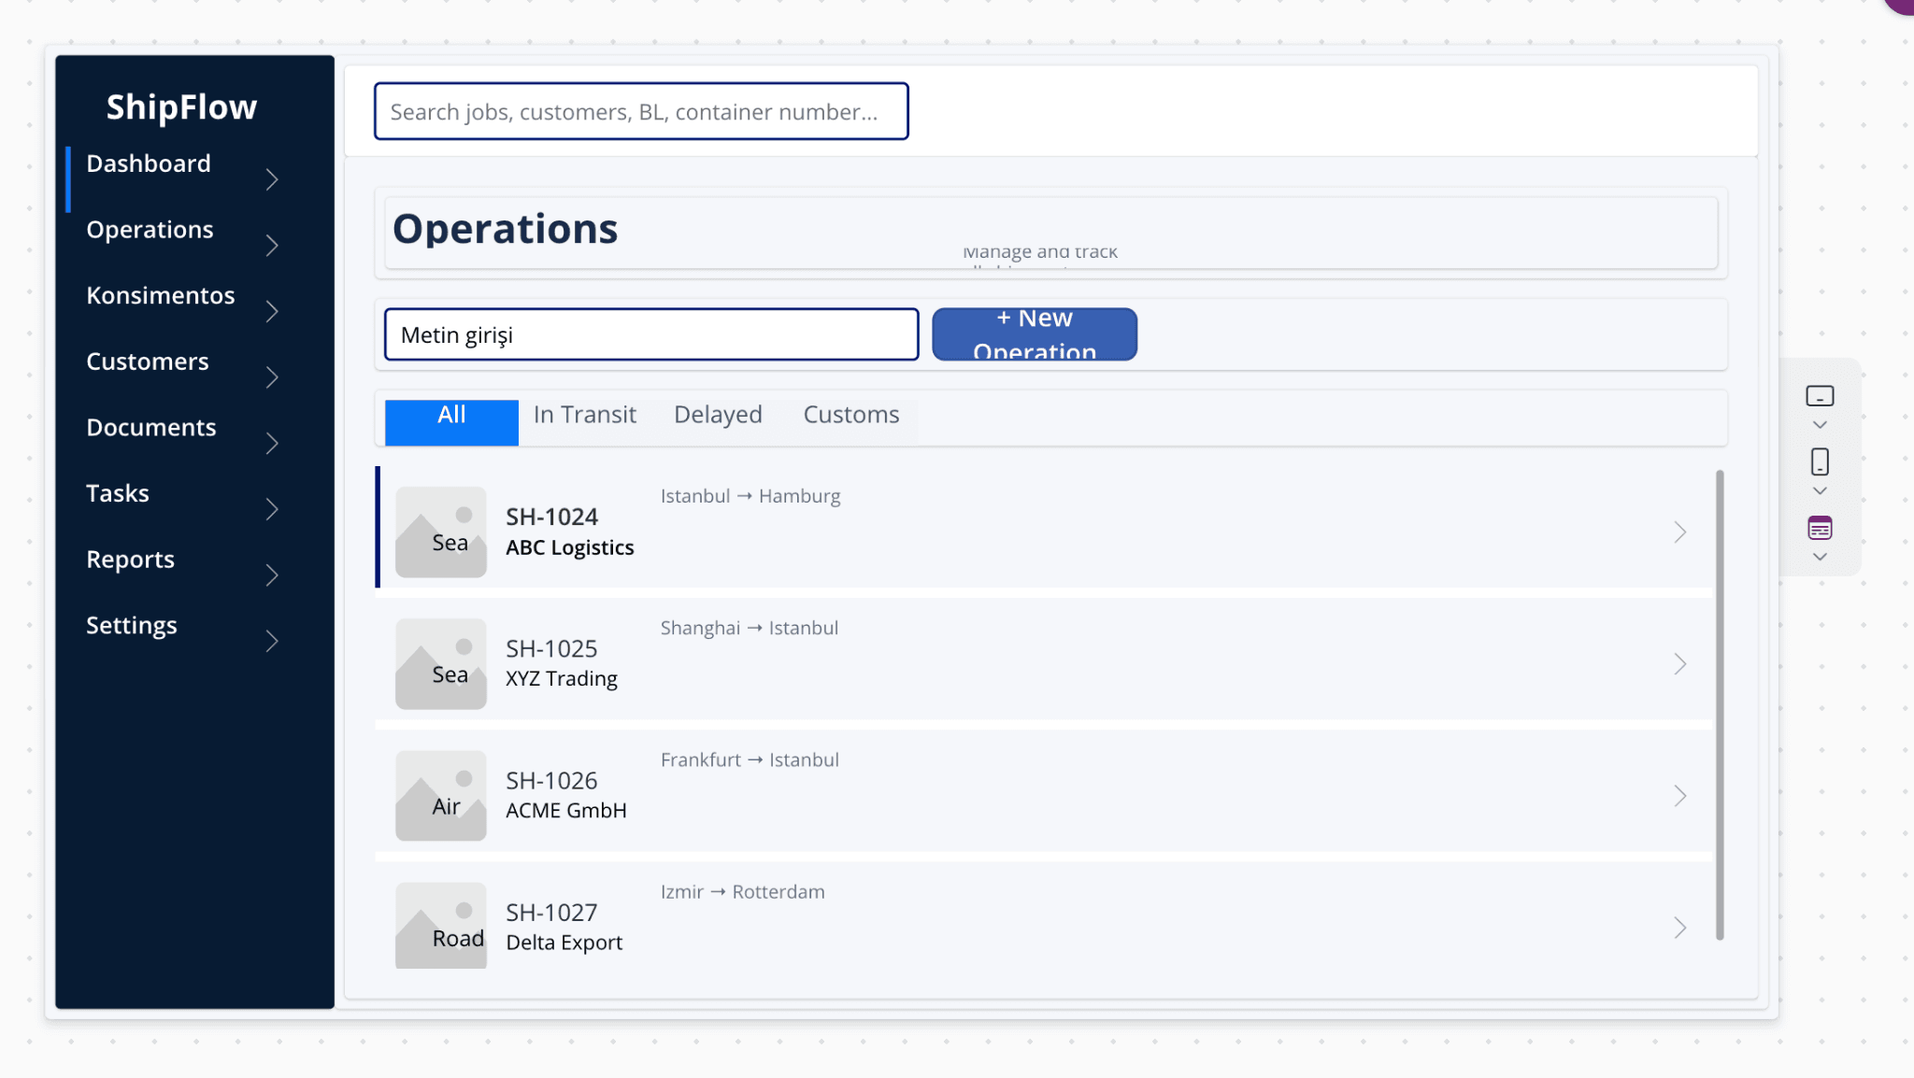Screen dimensions: 1914x1078
Task: Select the purple form layout icon
Action: (x=1820, y=528)
